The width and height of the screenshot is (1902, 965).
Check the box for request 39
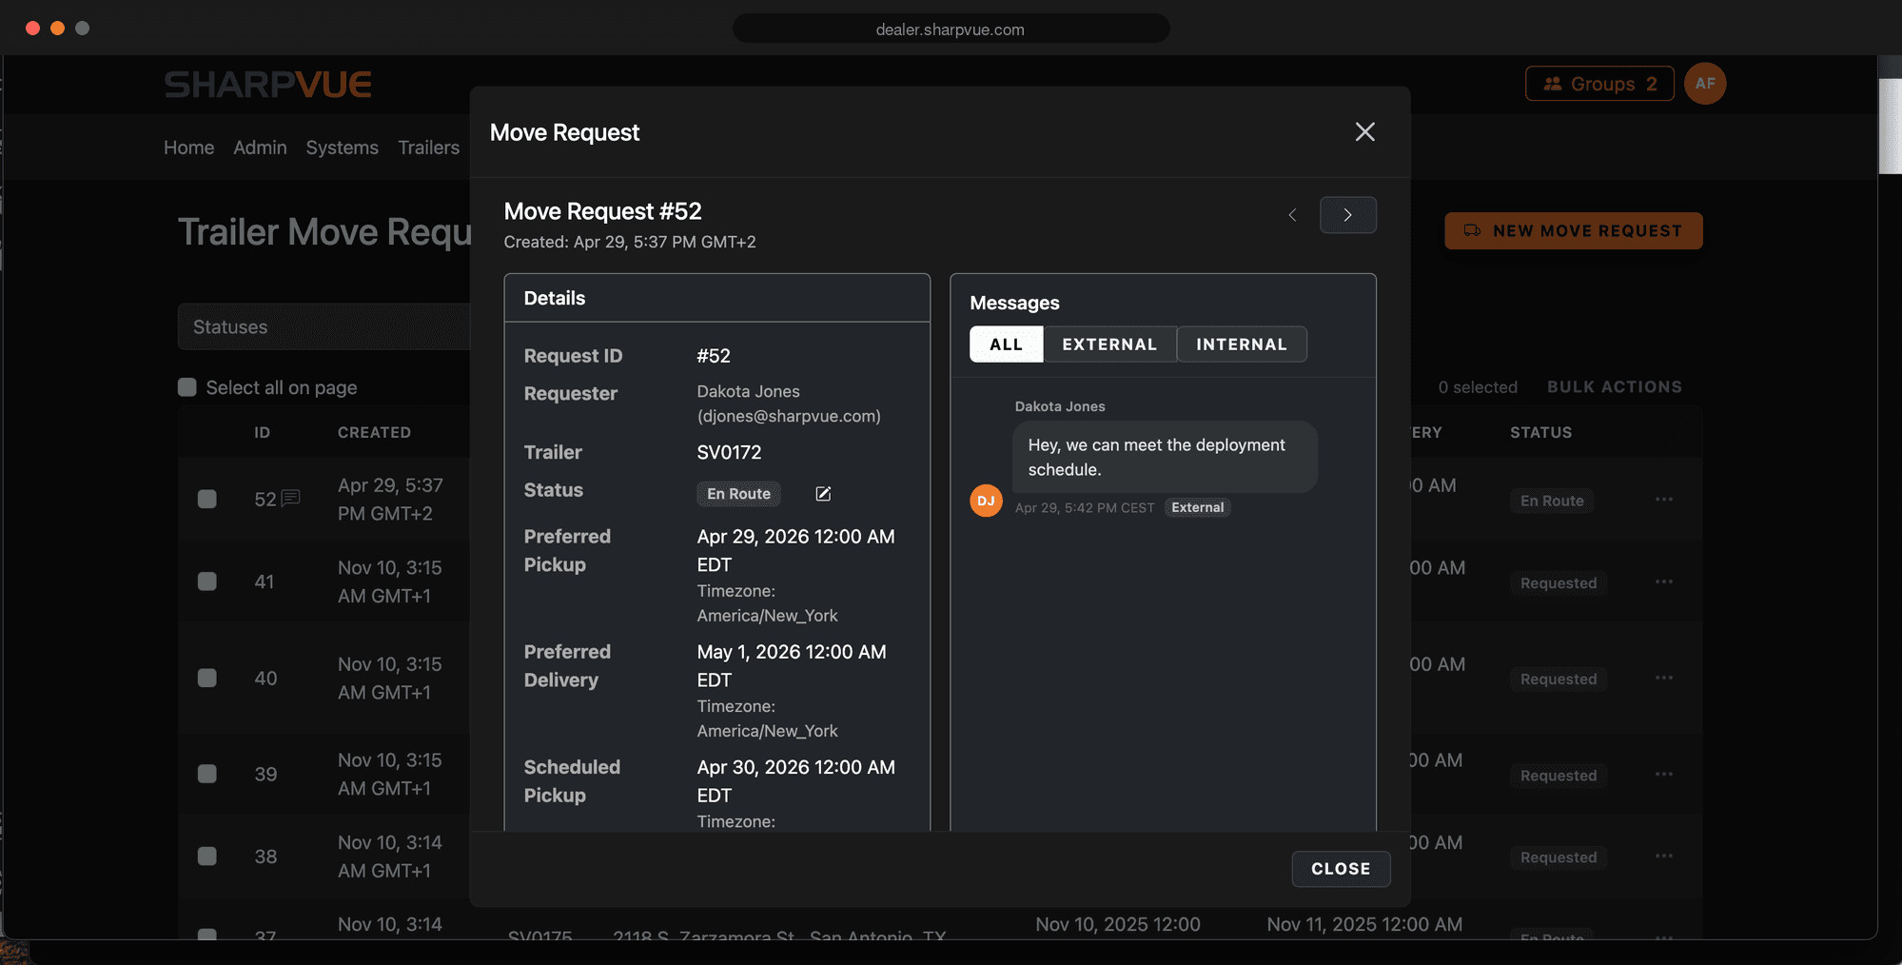click(x=206, y=774)
